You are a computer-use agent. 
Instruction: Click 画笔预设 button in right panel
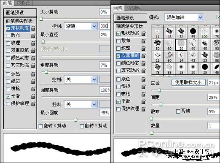pyautogui.click(x=130, y=18)
